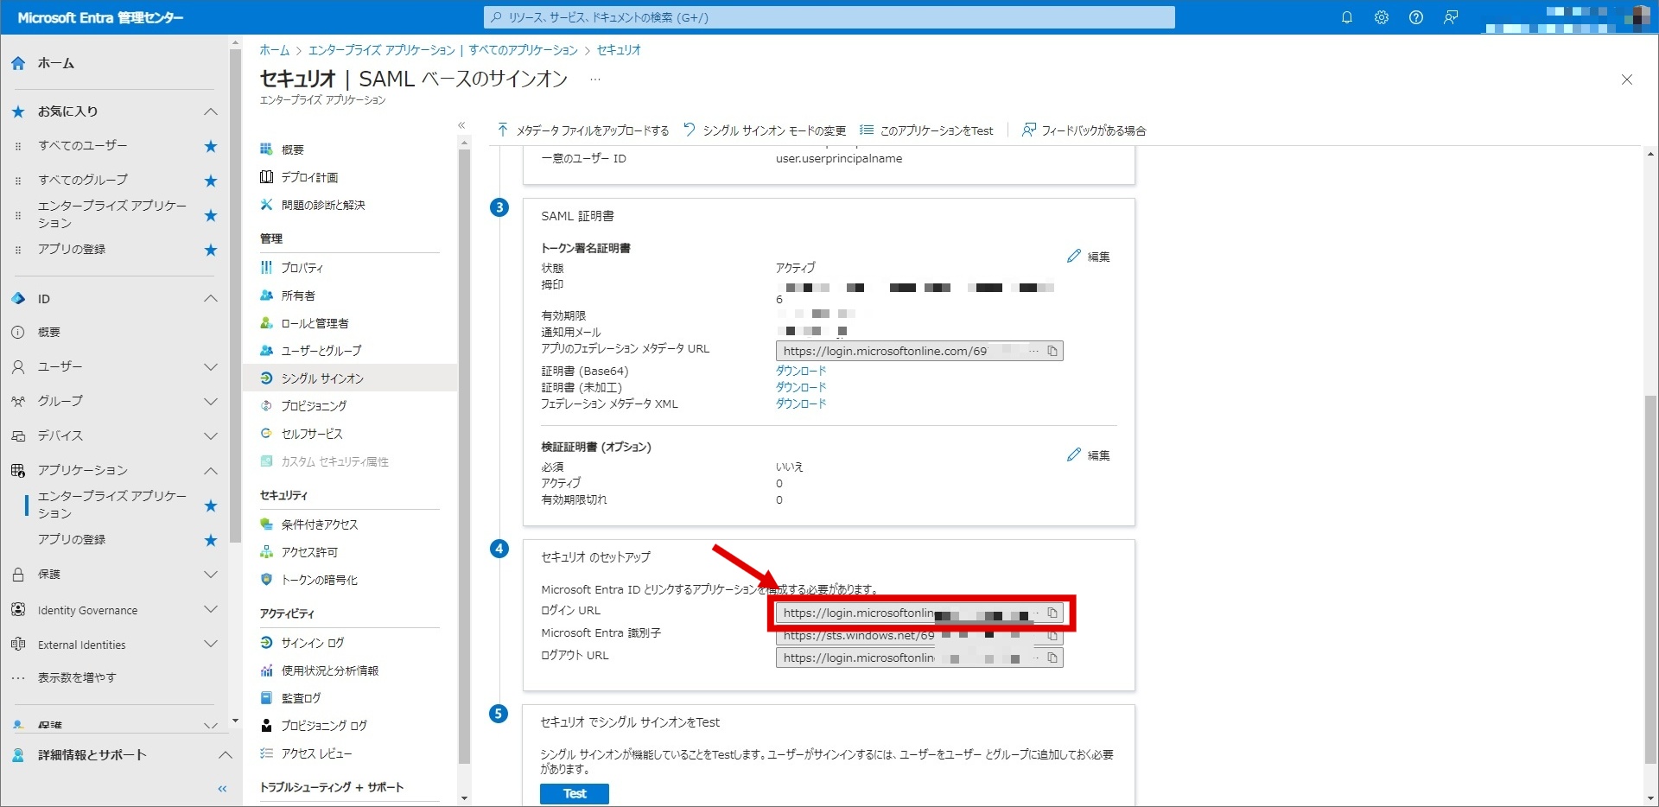Viewport: 1659px width, 807px height.
Task: Go to ホーム in left navigation
Action: (x=56, y=63)
